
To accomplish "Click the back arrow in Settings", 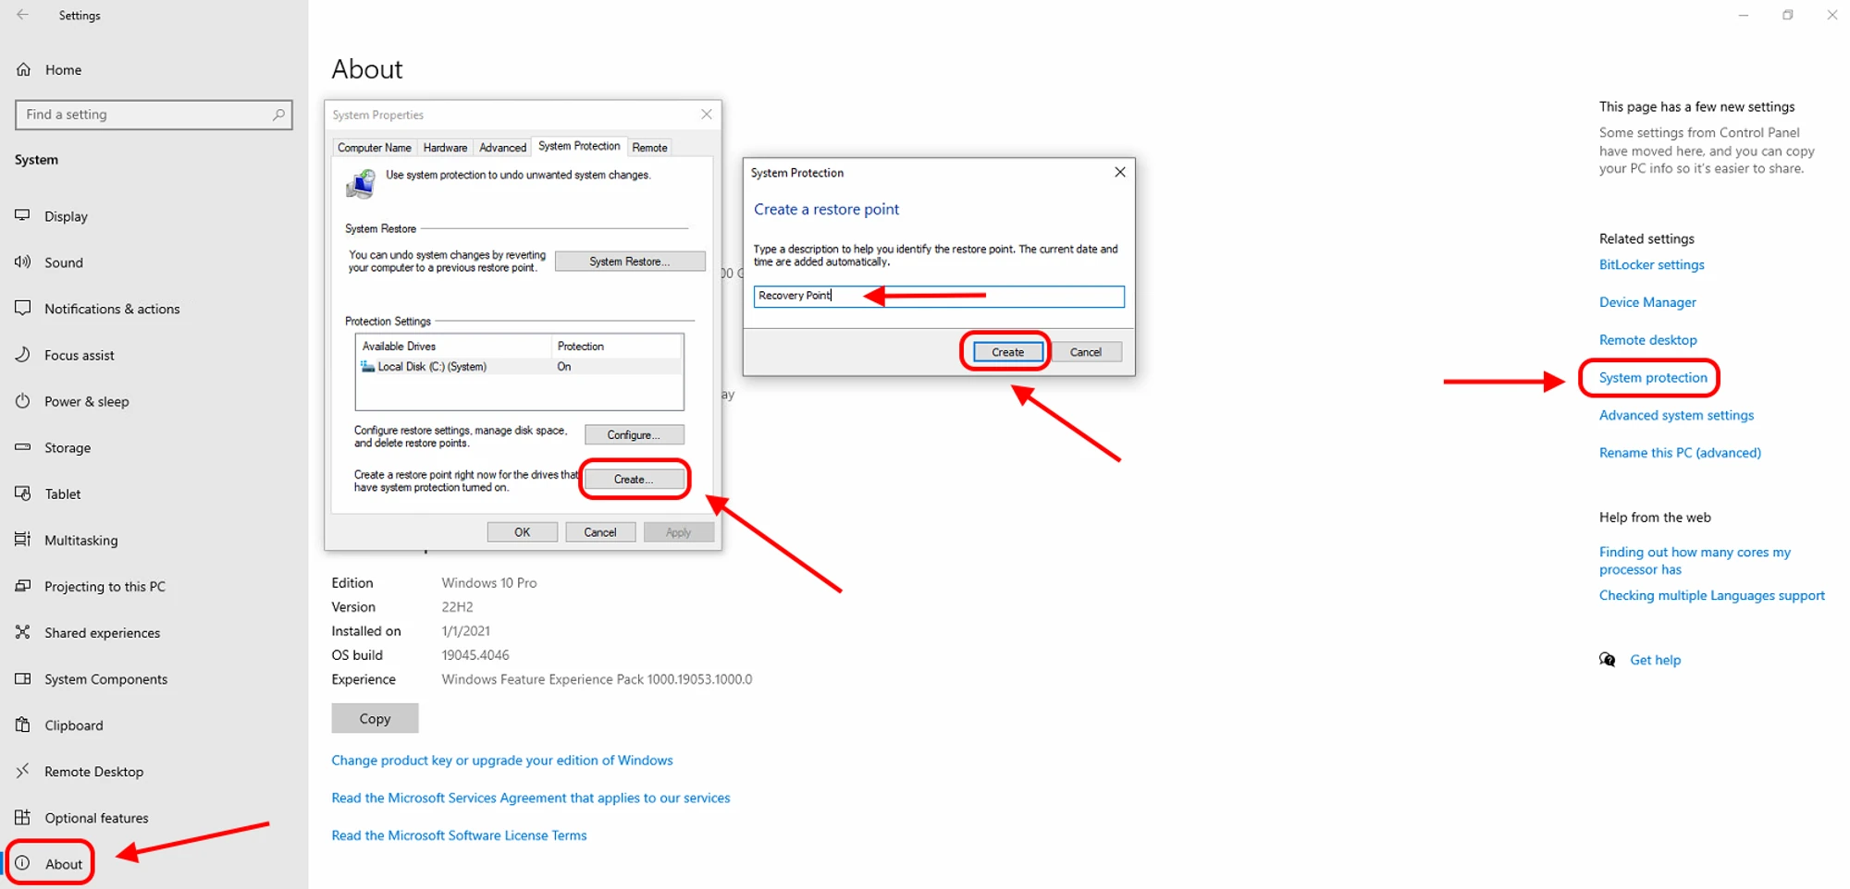I will click(23, 15).
